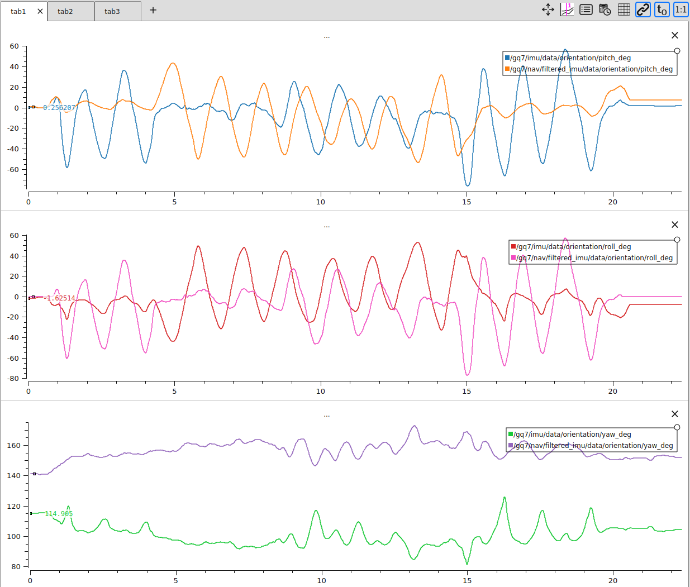Viewport: 690px width, 587px height.
Task: Open the yaw plot ellipsis menu
Action: click(x=326, y=415)
